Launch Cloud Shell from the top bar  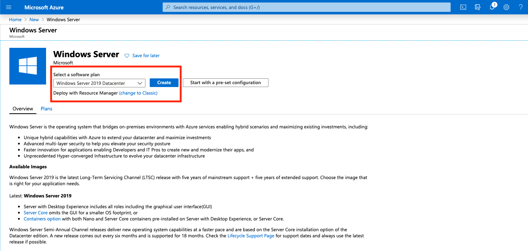[464, 7]
